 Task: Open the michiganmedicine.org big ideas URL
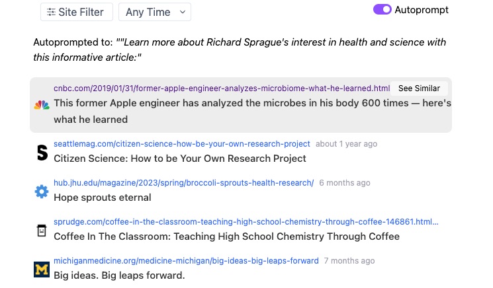click(186, 261)
